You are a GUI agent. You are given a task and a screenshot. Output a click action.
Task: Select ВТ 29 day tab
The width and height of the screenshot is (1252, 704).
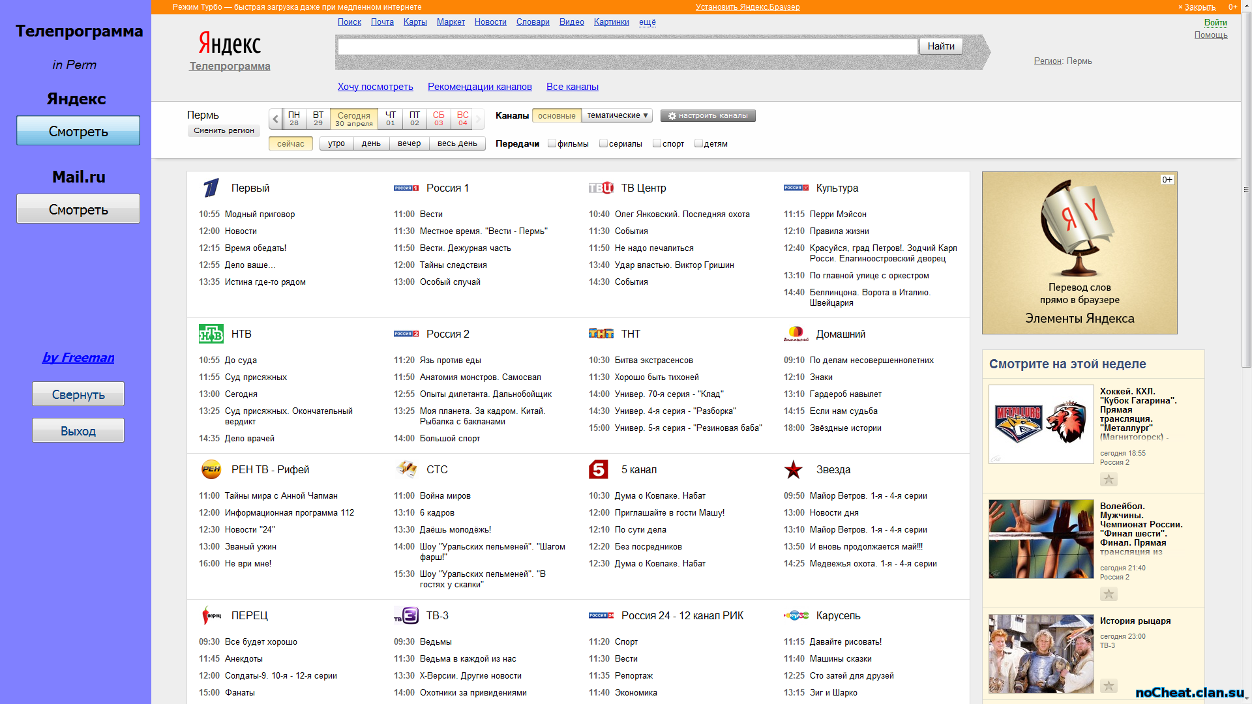[318, 119]
